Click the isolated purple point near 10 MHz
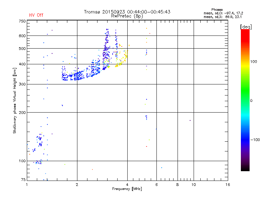This screenshot has width=268, height=201. [x=190, y=121]
